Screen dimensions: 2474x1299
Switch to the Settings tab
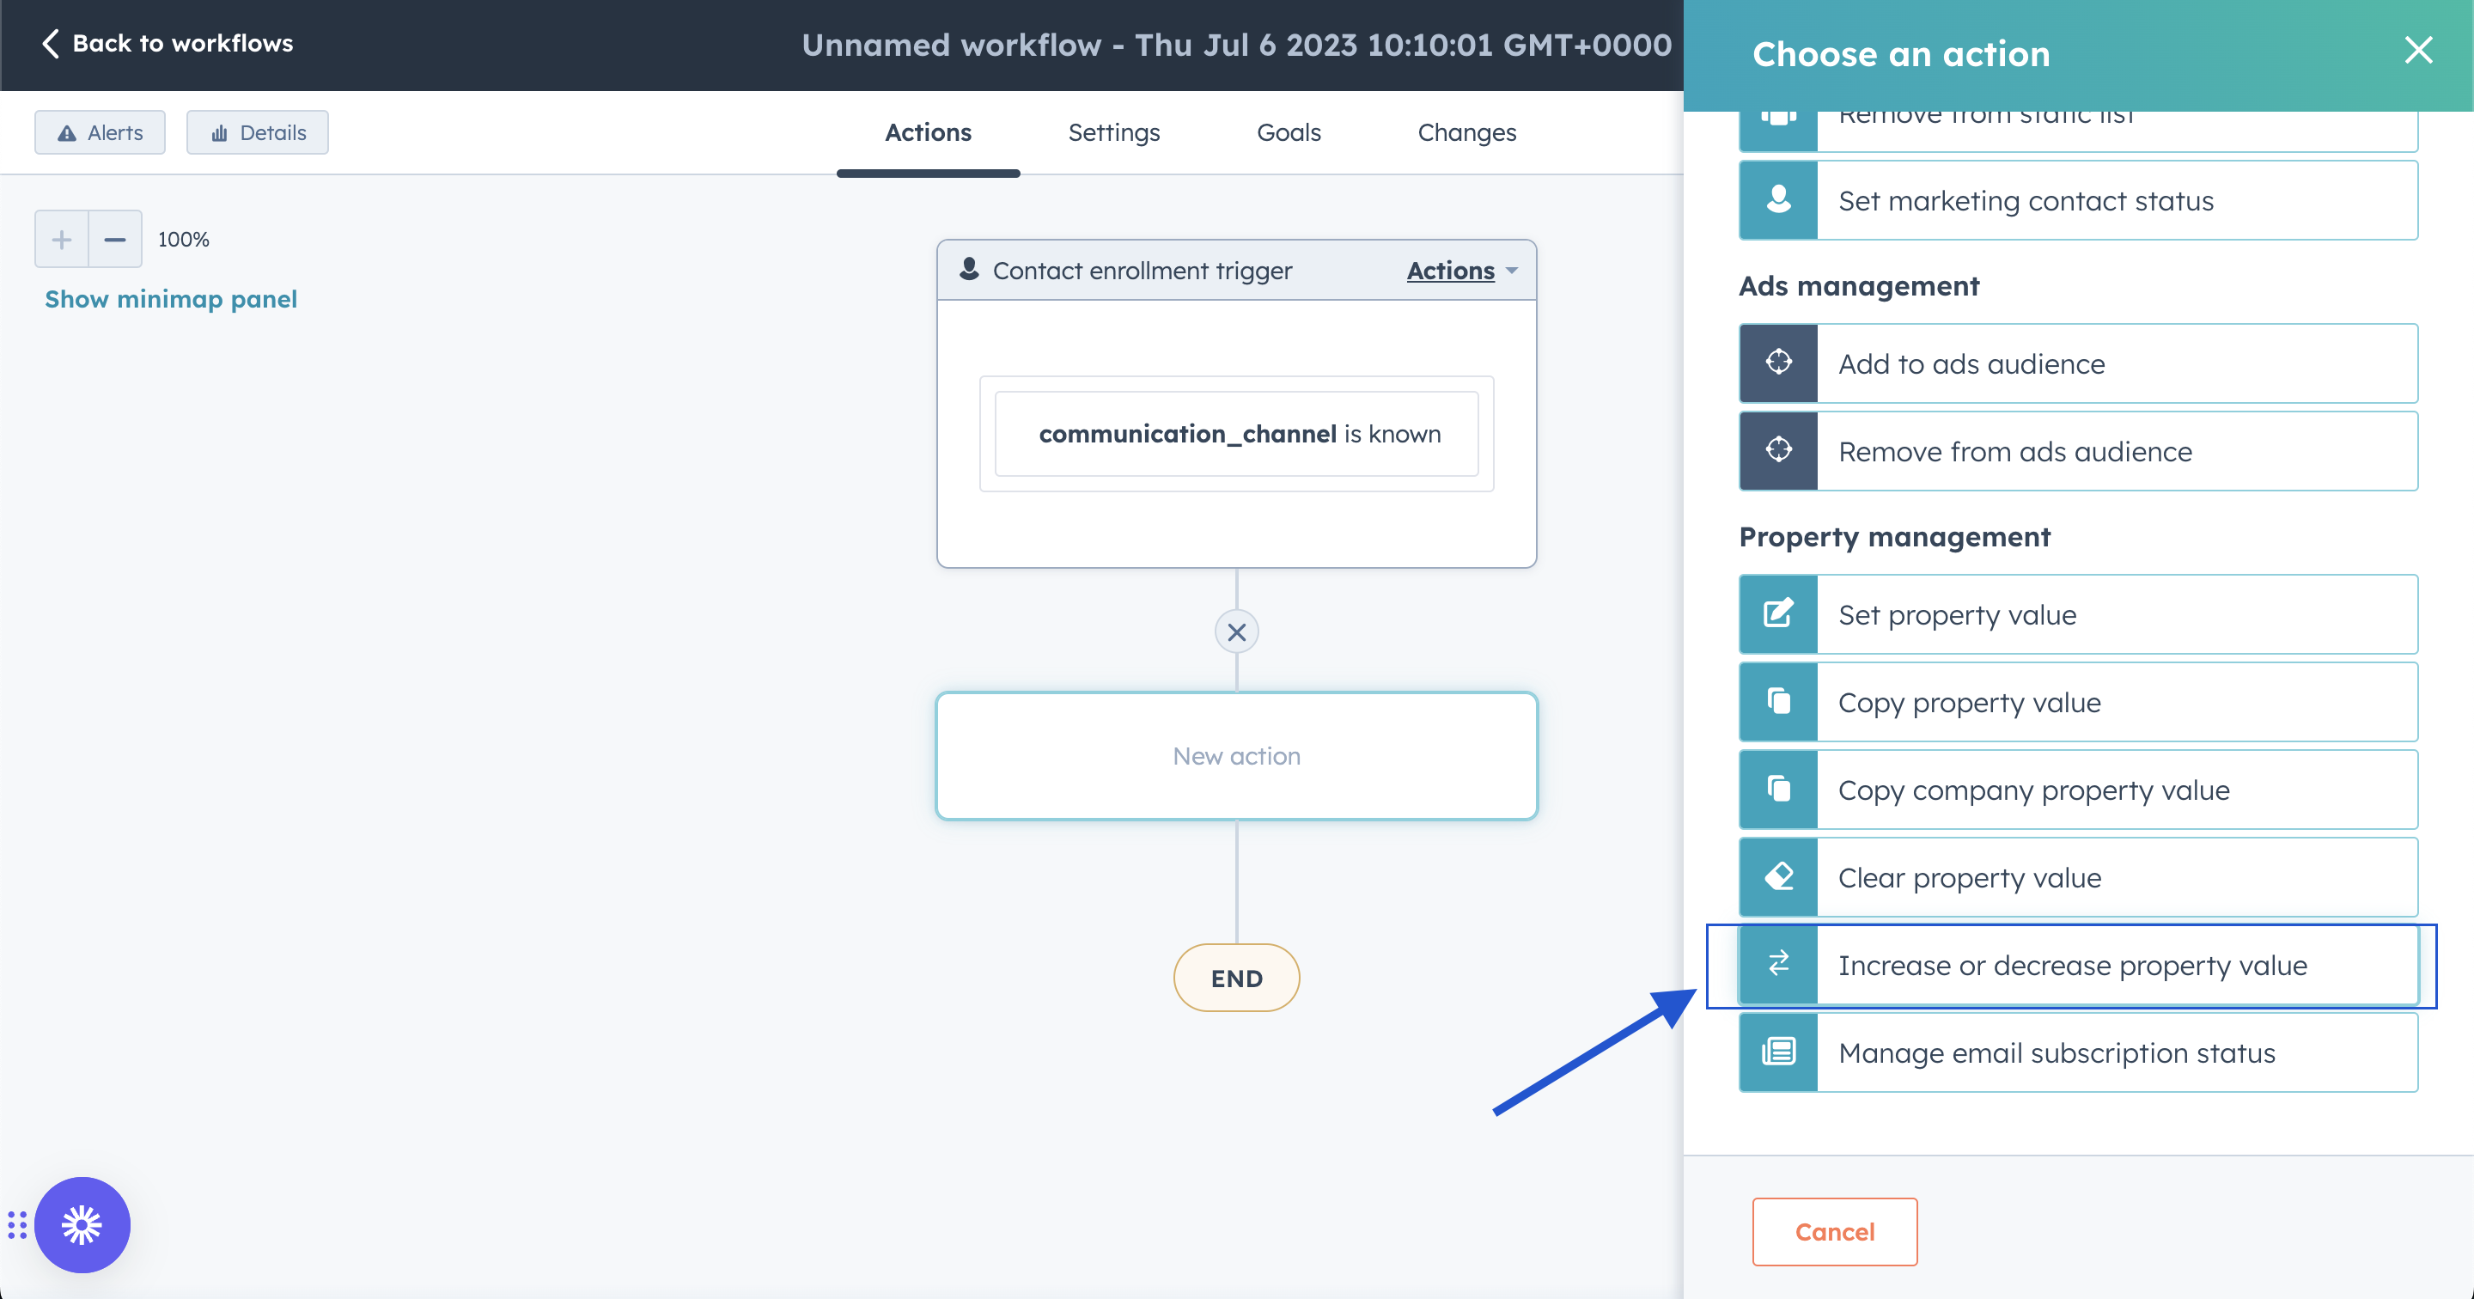pos(1114,132)
